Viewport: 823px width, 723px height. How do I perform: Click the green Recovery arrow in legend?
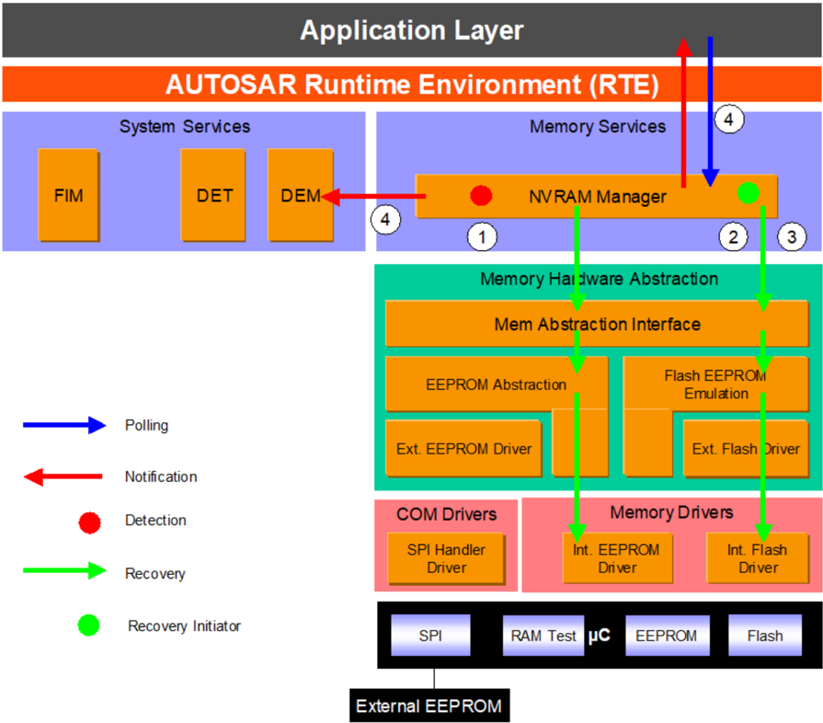pyautogui.click(x=64, y=570)
